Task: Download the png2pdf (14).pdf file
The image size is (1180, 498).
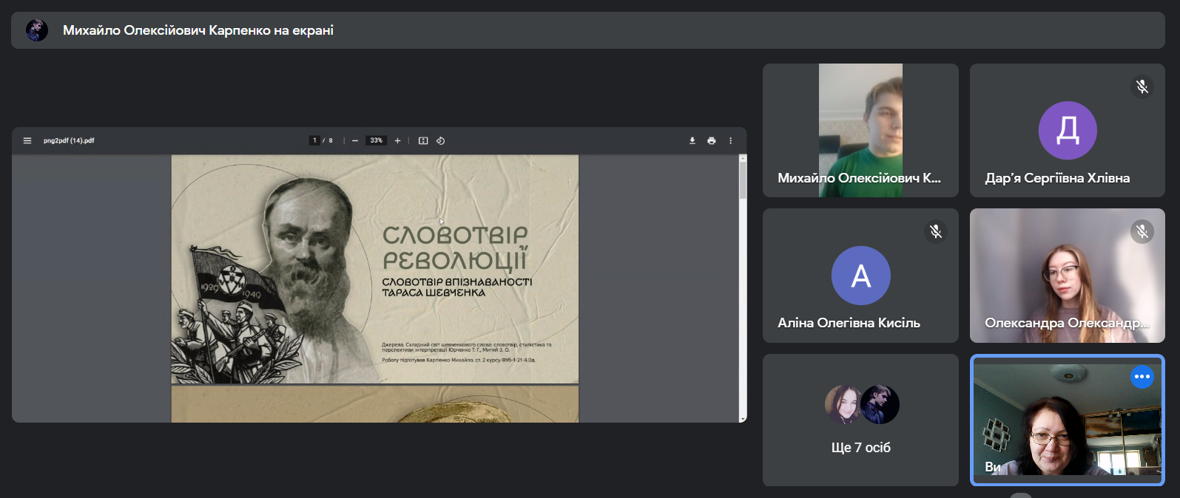Action: click(x=692, y=140)
